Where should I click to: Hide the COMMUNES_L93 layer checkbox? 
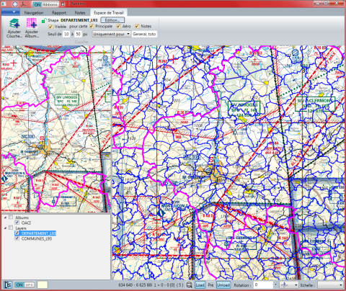(x=17, y=238)
